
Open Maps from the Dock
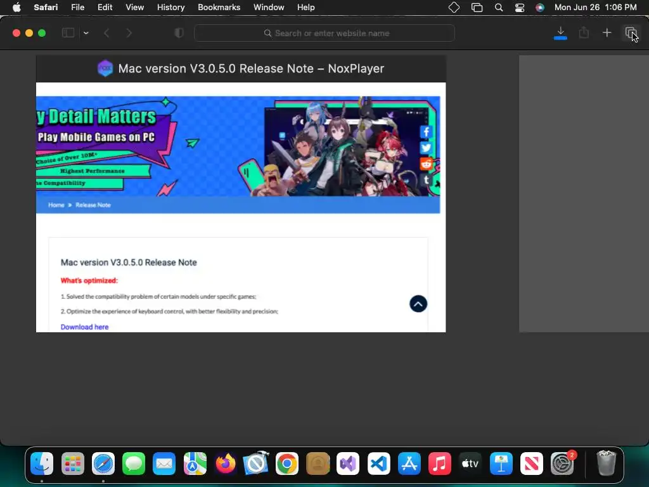coord(195,464)
